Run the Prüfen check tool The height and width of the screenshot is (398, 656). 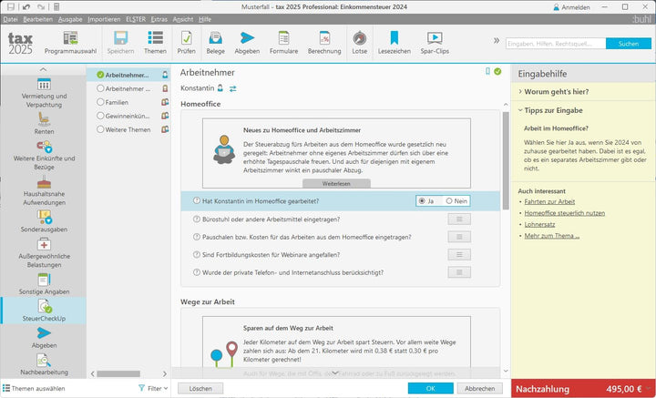pyautogui.click(x=186, y=43)
